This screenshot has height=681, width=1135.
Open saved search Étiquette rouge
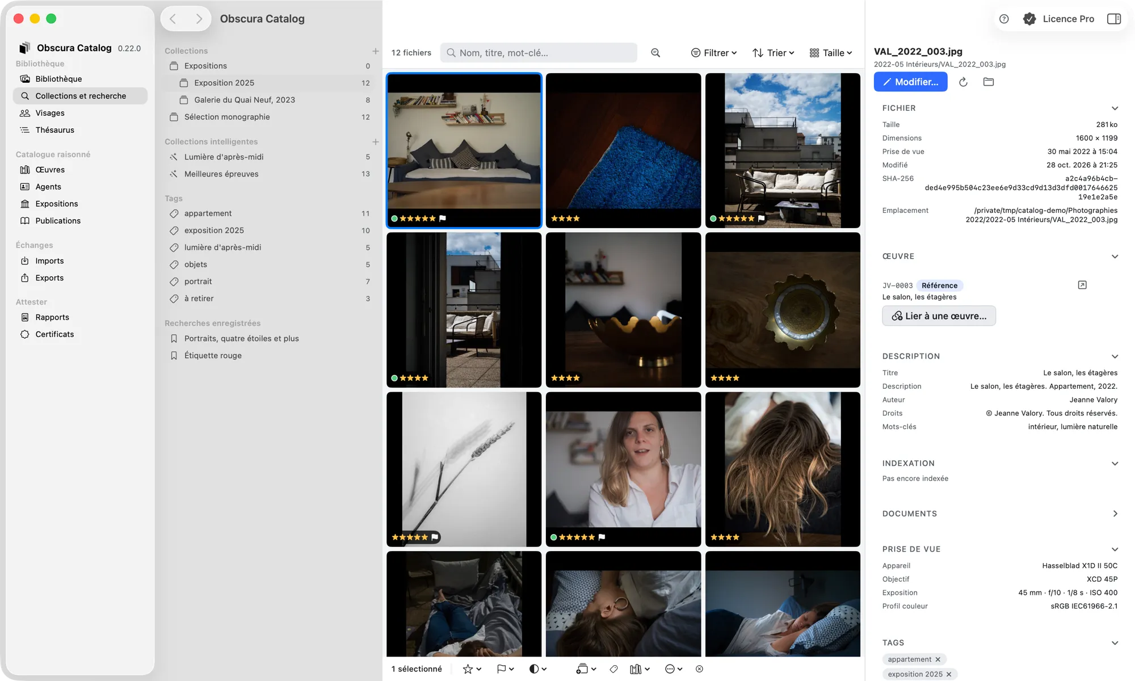pos(270,356)
